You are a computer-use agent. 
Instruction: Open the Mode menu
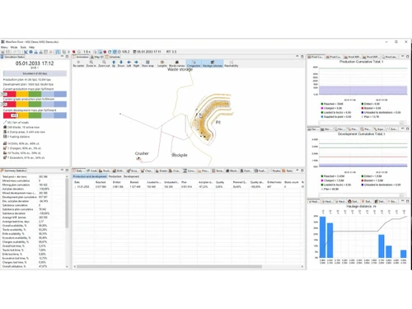(x=14, y=47)
